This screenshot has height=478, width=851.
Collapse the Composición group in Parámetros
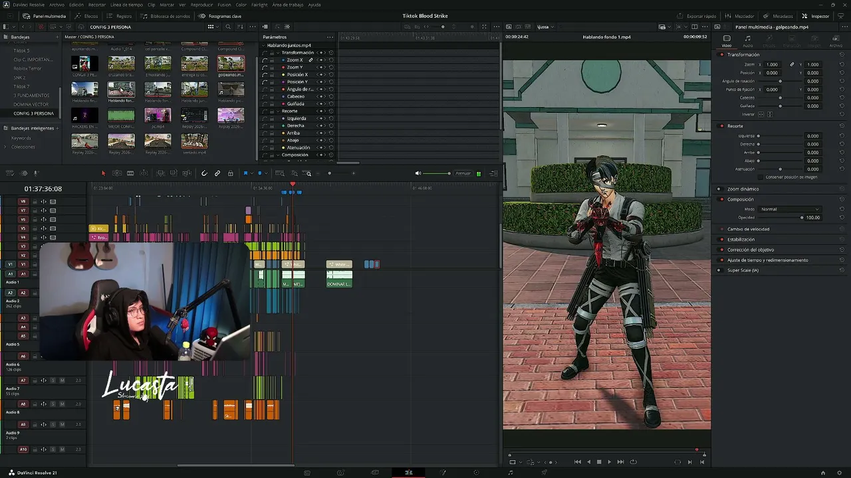(x=279, y=155)
